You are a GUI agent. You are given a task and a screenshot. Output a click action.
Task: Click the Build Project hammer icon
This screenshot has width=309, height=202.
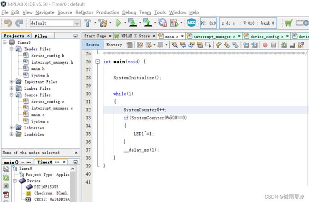click(87, 23)
